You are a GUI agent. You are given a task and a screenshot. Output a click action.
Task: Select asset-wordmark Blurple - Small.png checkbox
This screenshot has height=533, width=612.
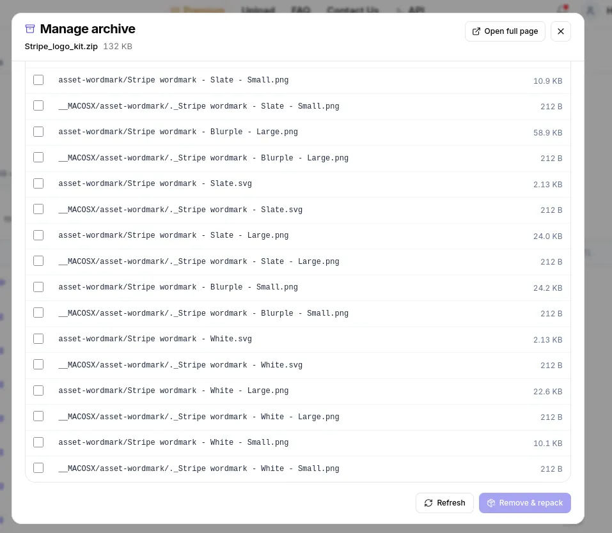coord(38,287)
